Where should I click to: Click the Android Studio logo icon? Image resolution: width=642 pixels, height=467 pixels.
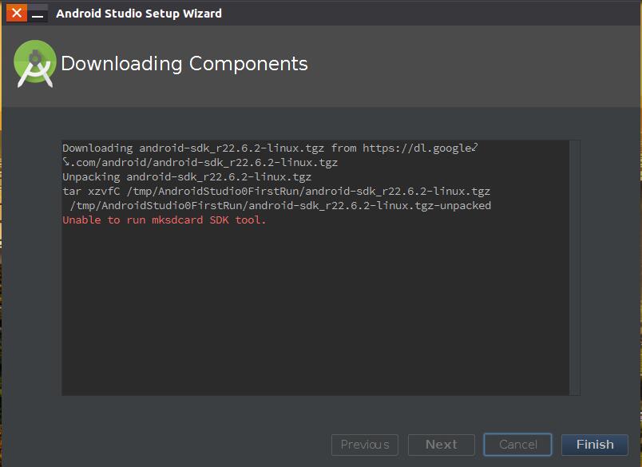[x=35, y=64]
